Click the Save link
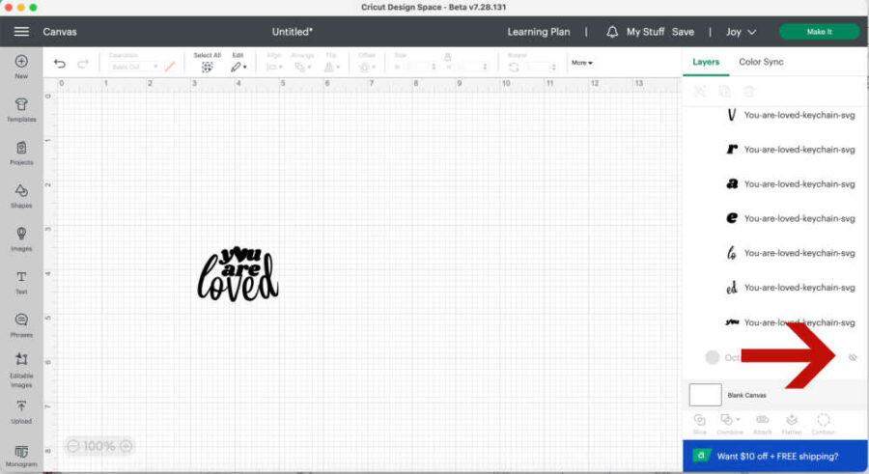 point(683,32)
